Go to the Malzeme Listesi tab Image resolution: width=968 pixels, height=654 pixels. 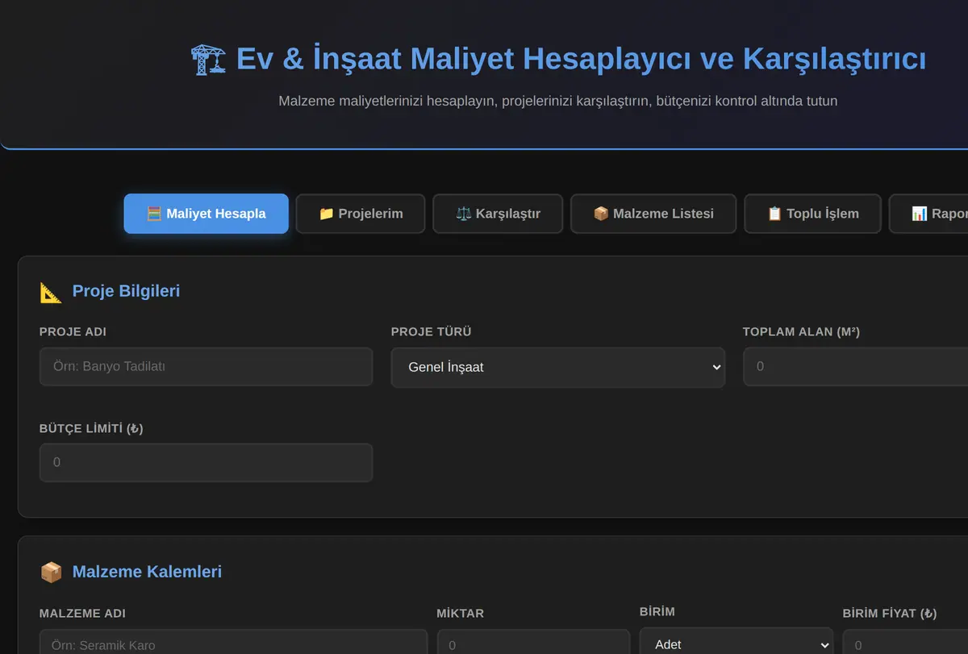(653, 214)
